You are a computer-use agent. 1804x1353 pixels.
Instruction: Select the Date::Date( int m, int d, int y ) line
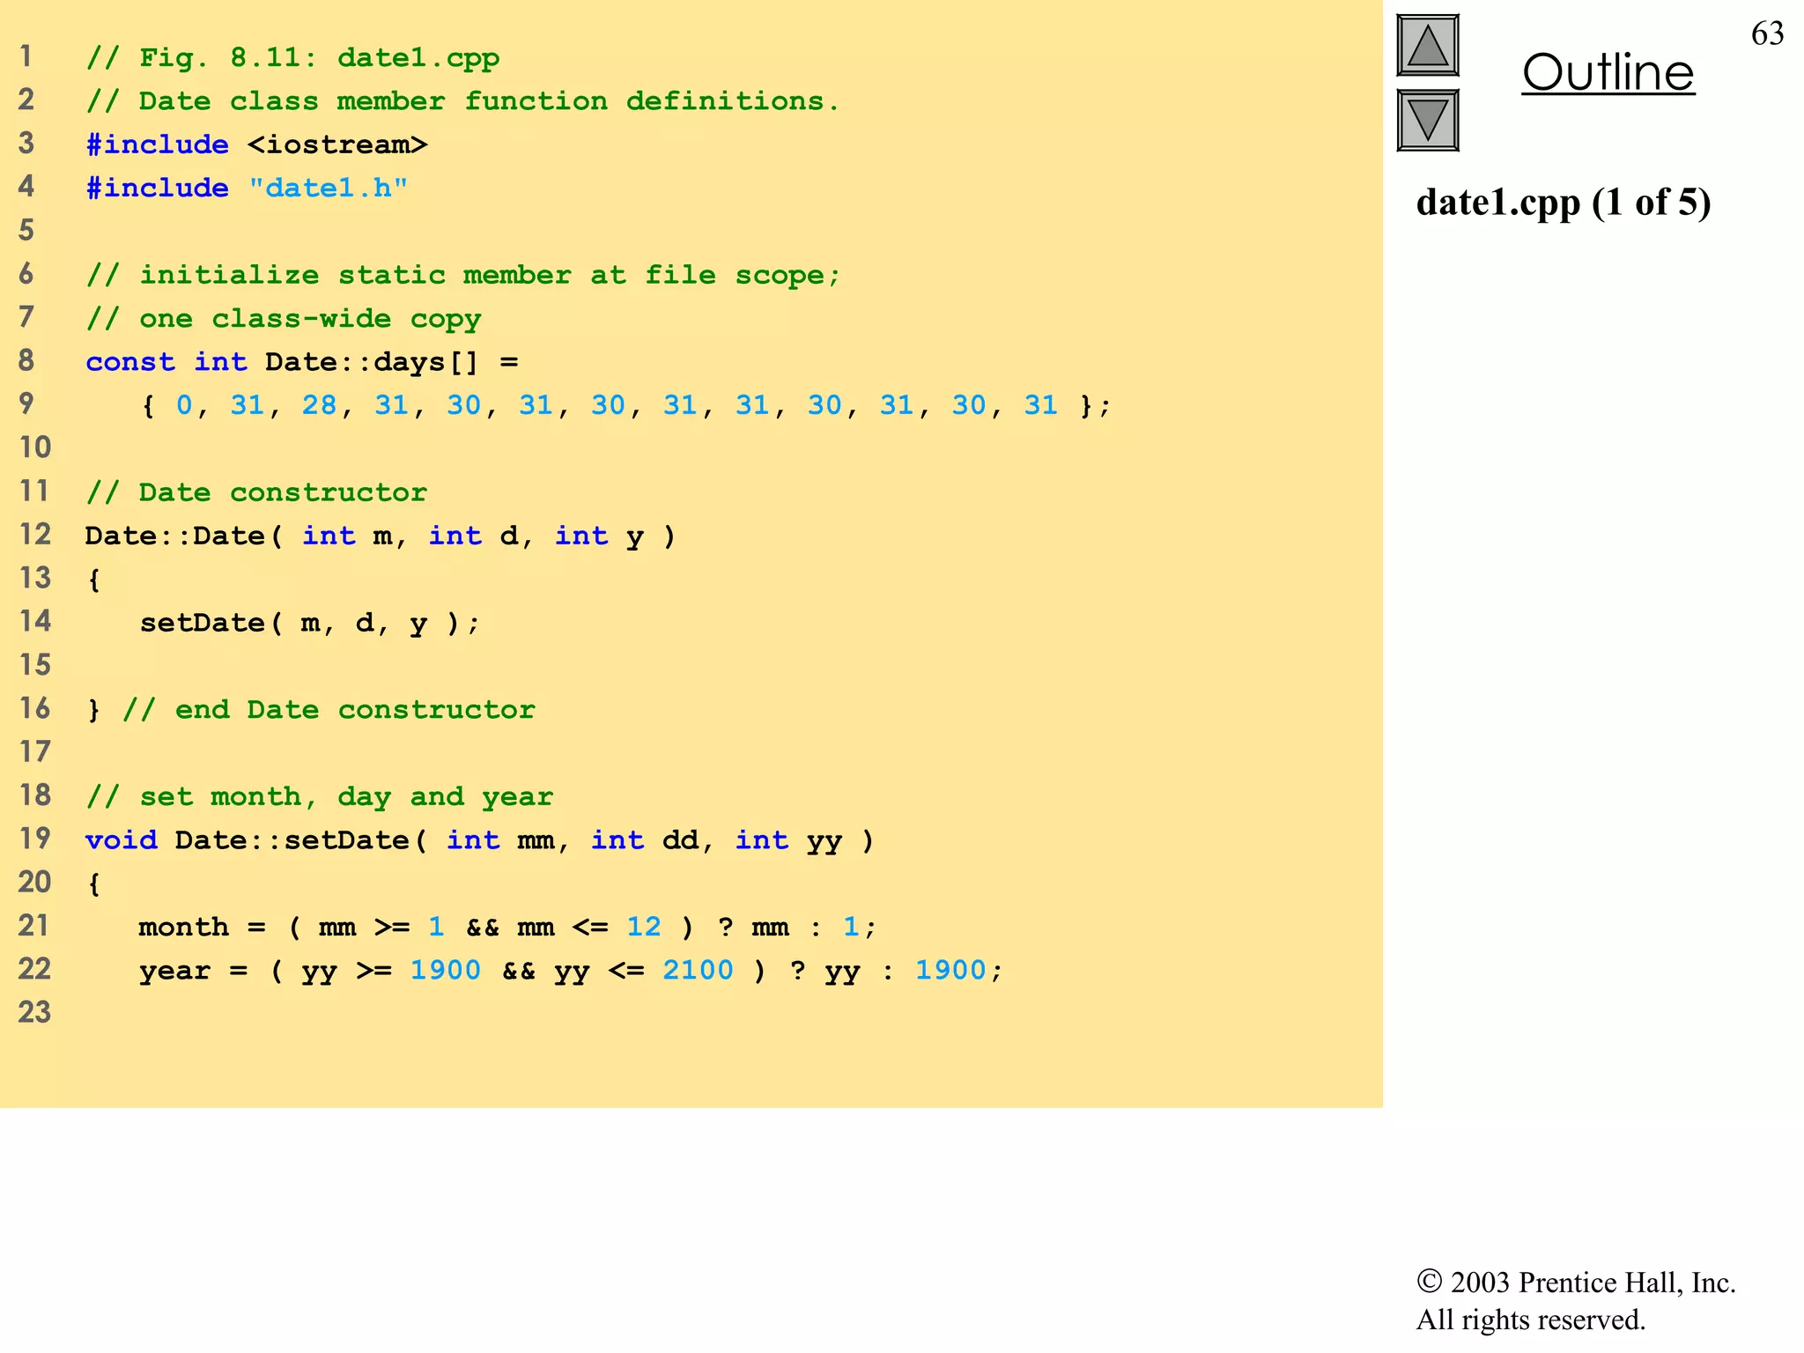pyautogui.click(x=381, y=536)
